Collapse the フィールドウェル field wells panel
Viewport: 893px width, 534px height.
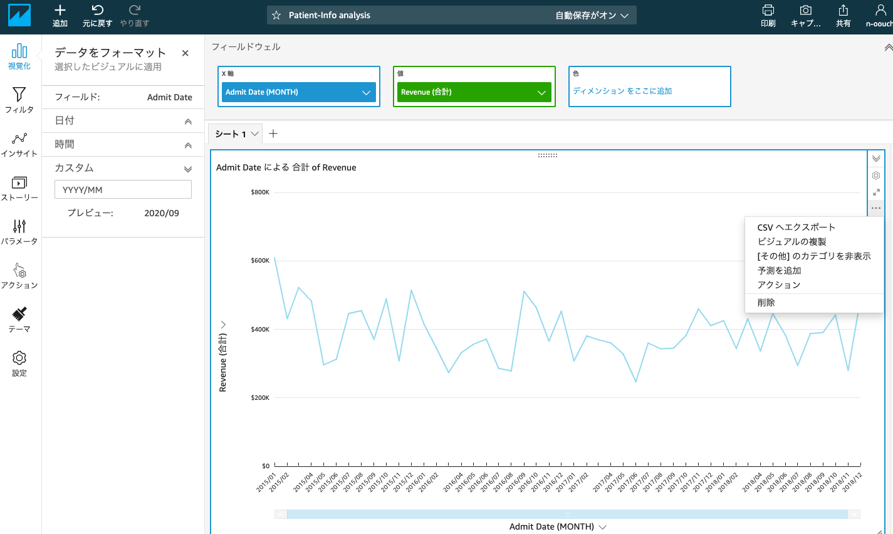click(x=888, y=48)
